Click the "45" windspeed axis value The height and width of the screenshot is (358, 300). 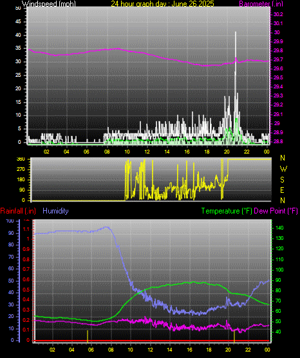18,22
